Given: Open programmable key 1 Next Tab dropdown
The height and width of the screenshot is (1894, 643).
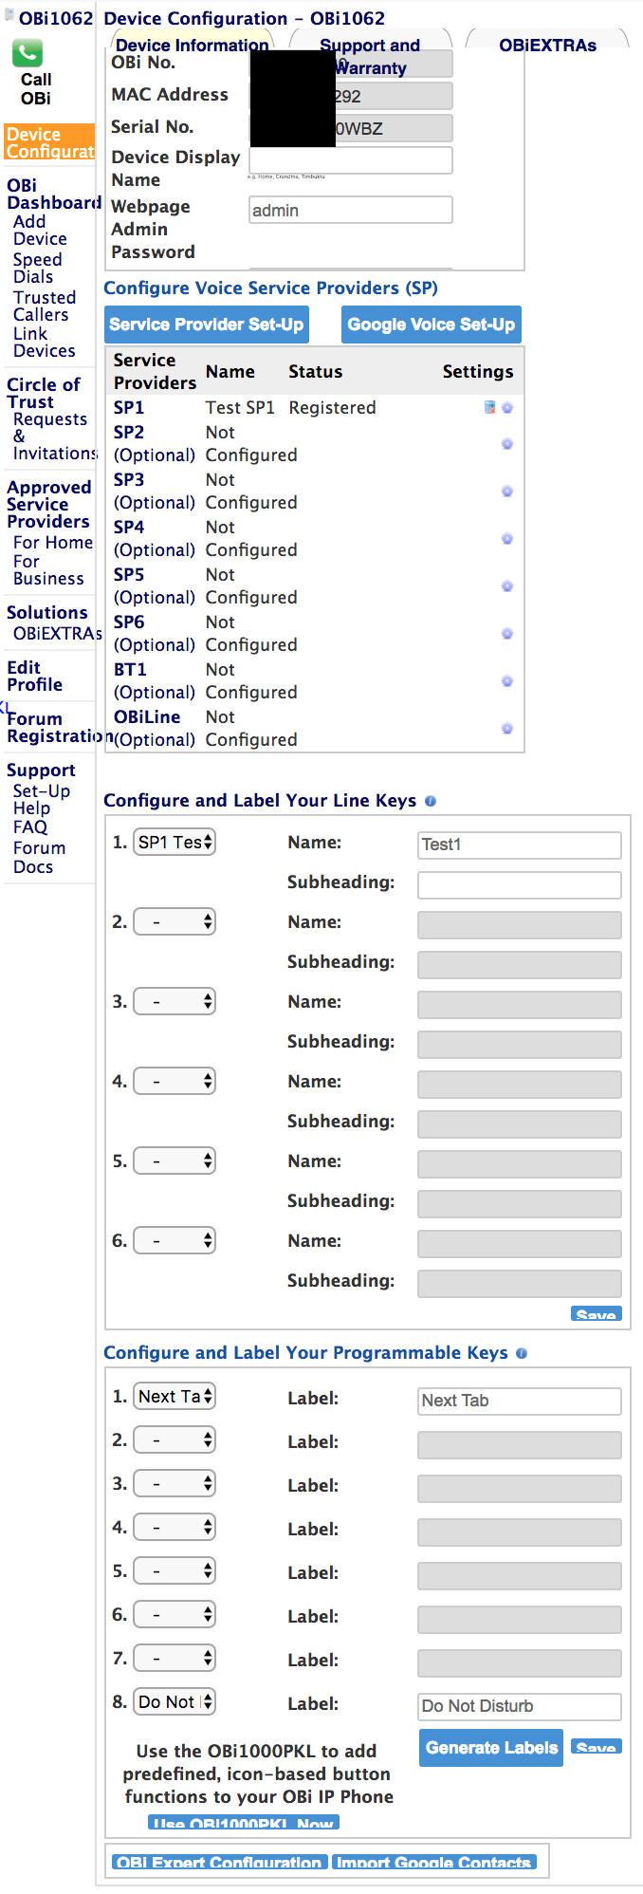Looking at the screenshot, I should (175, 1396).
